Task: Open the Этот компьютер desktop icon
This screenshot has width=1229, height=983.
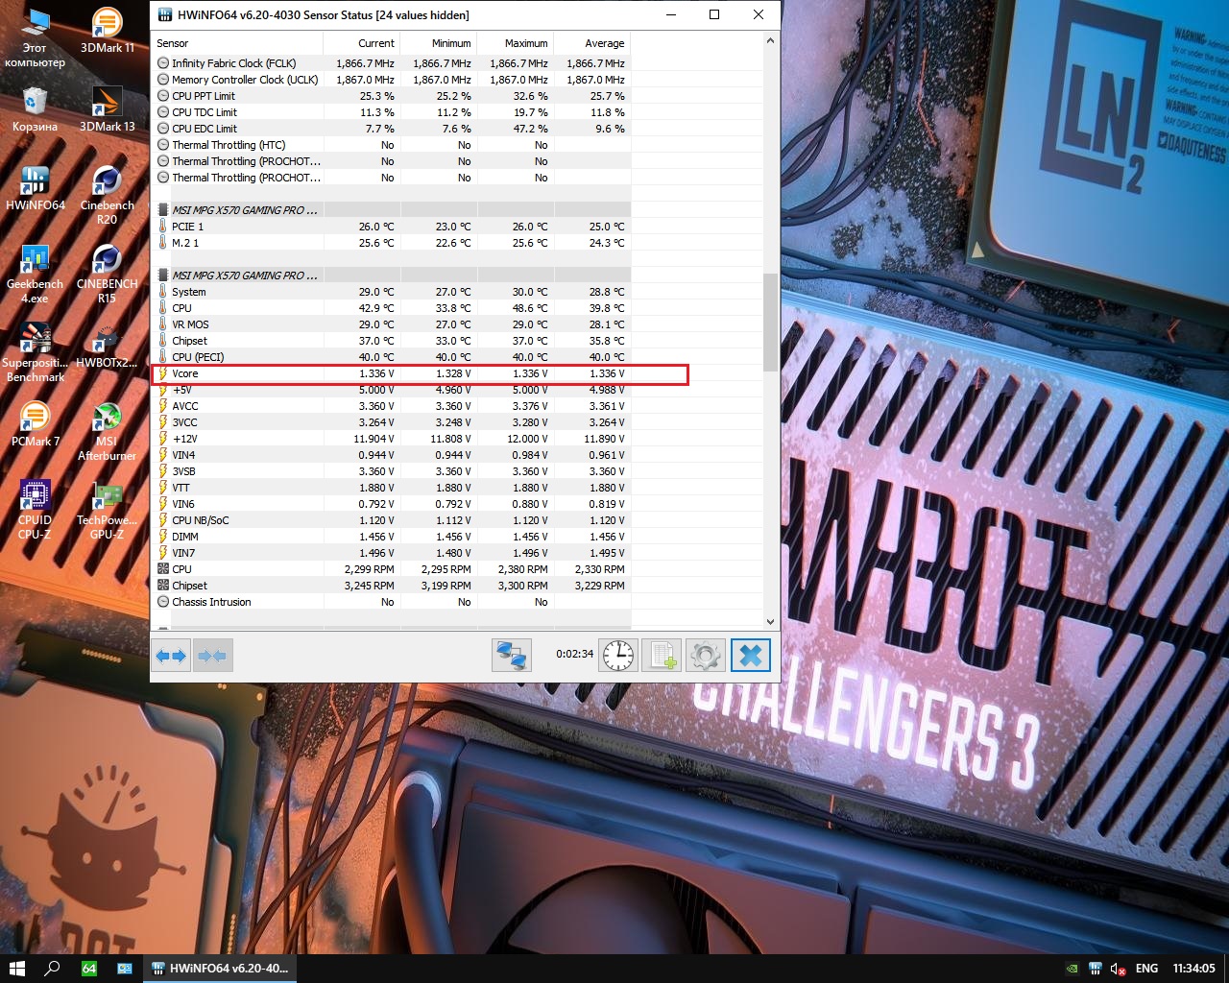Action: (35, 38)
